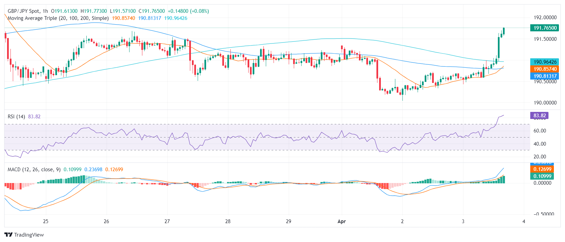Viewport: 565px width, 242px height.
Task: Select the GBP/JPY Spot symbol title
Action: (x=23, y=11)
